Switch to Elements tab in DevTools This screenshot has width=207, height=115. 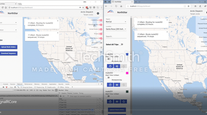44,84
